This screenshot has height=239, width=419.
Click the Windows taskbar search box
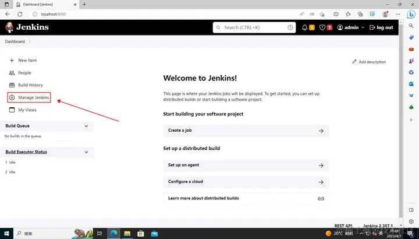54,234
